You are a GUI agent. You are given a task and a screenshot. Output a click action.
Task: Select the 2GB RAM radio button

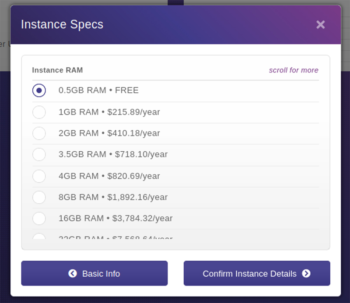pos(39,133)
